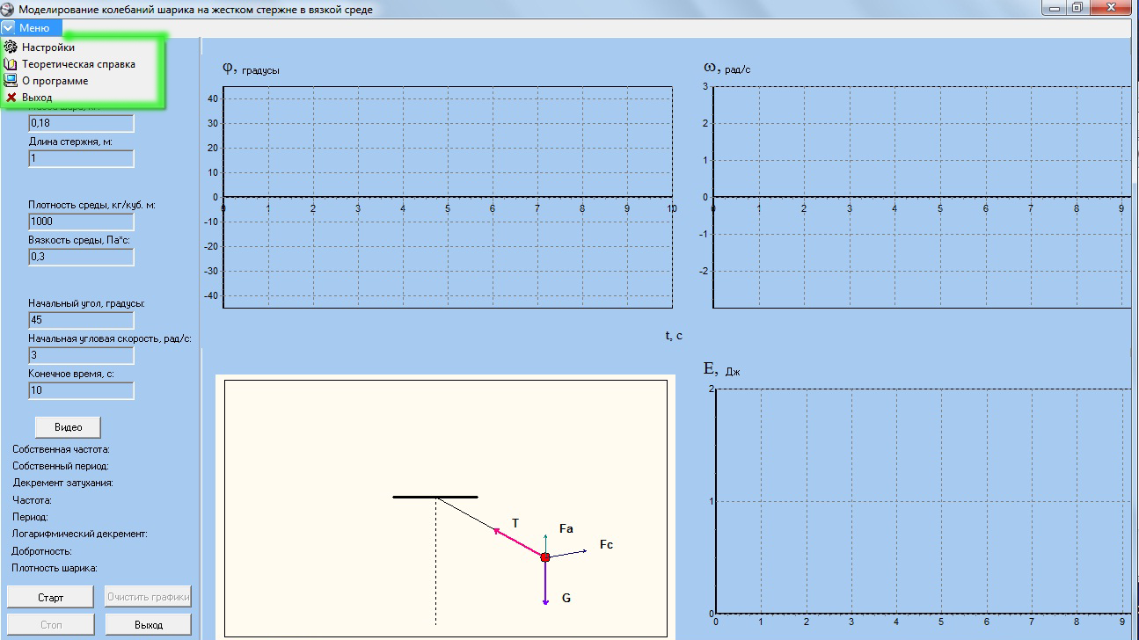The width and height of the screenshot is (1139, 640).
Task: Click the Плотность шарика label
Action: (55, 568)
